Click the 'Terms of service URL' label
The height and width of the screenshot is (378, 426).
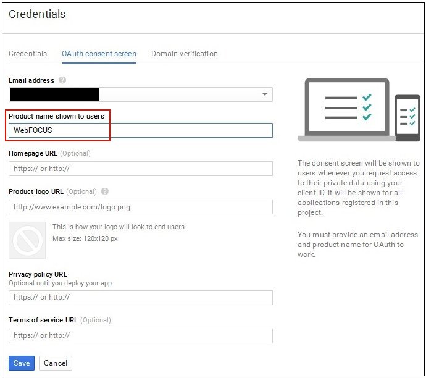(x=43, y=320)
